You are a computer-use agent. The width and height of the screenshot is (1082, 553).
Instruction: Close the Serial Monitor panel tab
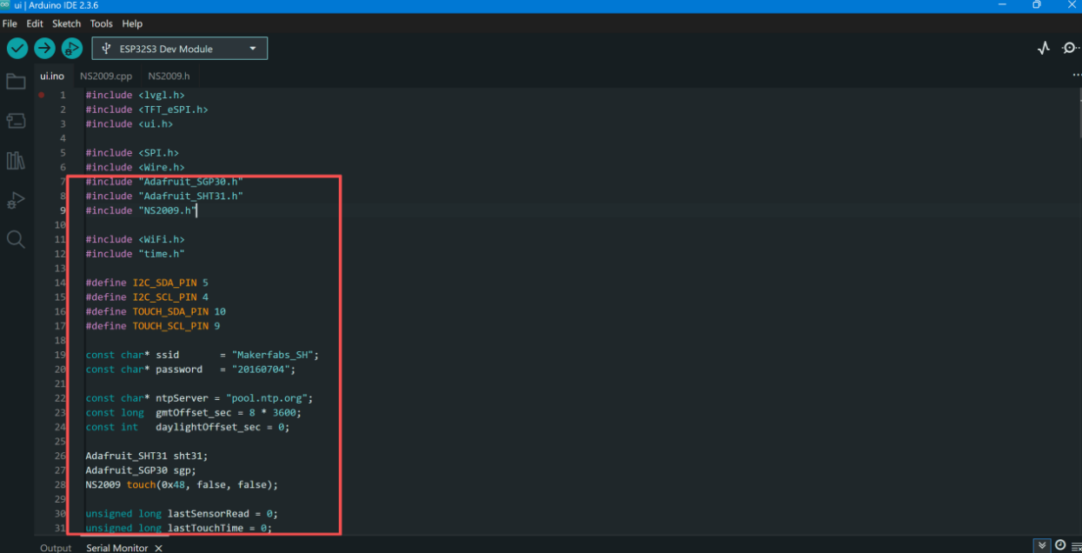158,549
